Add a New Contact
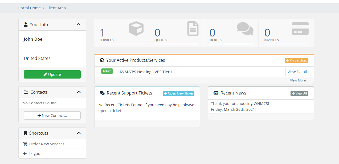The height and width of the screenshot is (164, 339). (52, 116)
